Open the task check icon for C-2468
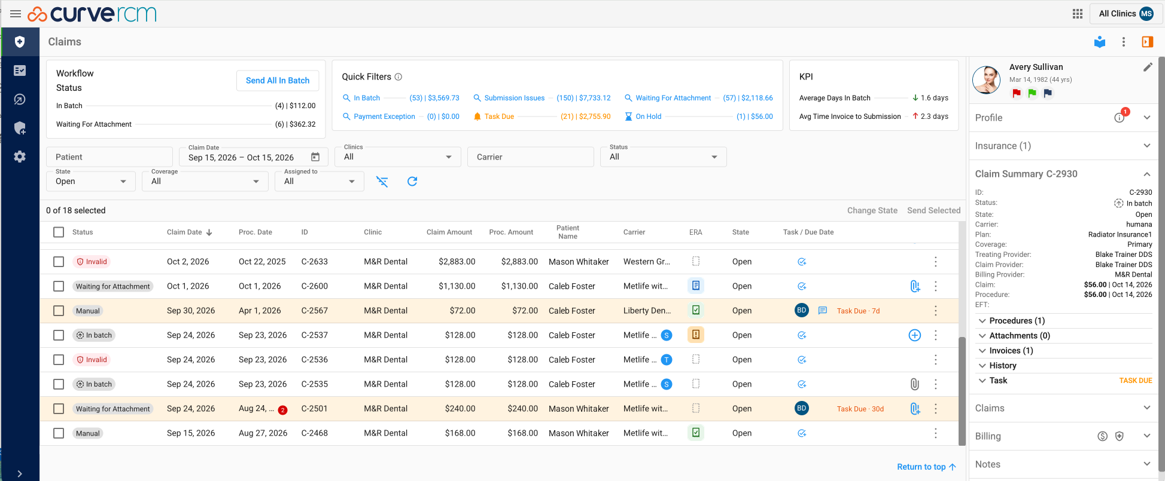Image resolution: width=1165 pixels, height=481 pixels. (x=802, y=433)
